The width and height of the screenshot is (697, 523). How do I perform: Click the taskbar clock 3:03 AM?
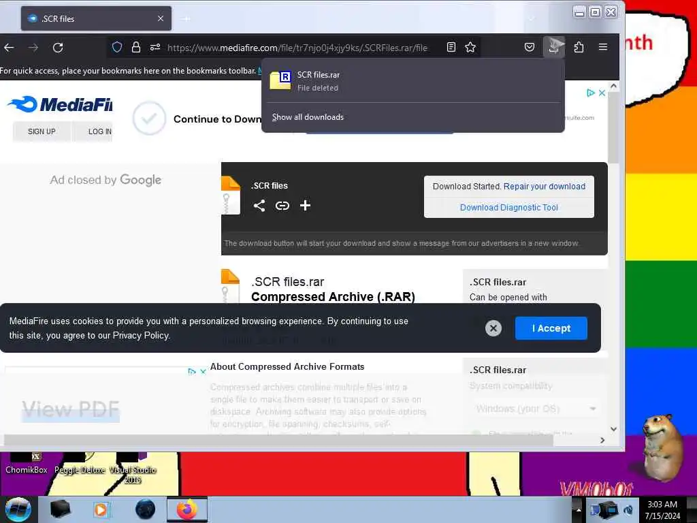click(662, 510)
